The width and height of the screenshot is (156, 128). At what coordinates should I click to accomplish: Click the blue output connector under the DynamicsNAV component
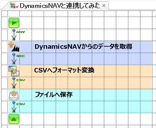point(14,54)
